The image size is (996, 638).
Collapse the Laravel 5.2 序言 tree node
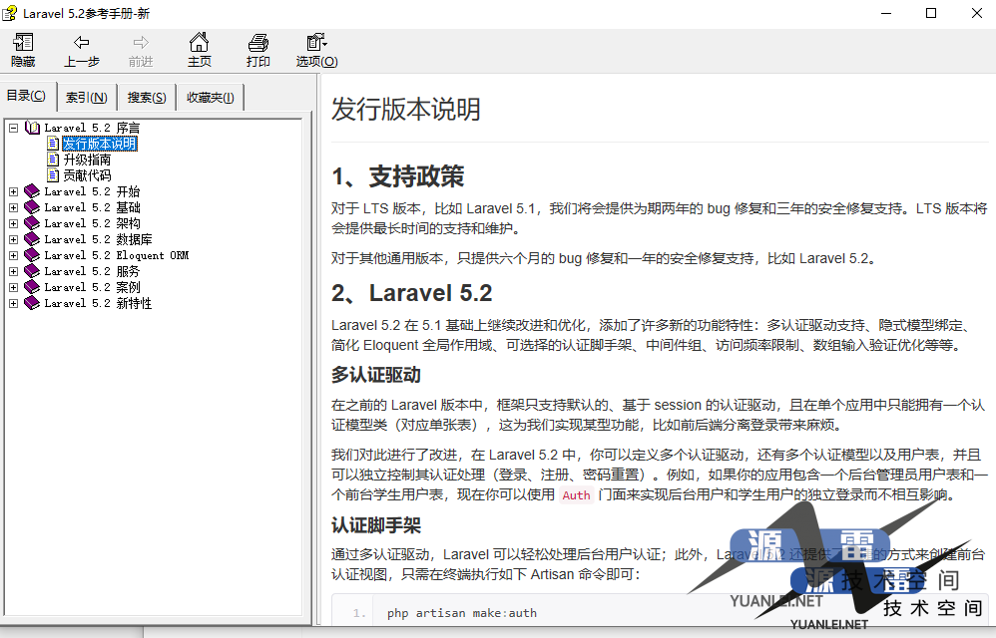(x=13, y=128)
